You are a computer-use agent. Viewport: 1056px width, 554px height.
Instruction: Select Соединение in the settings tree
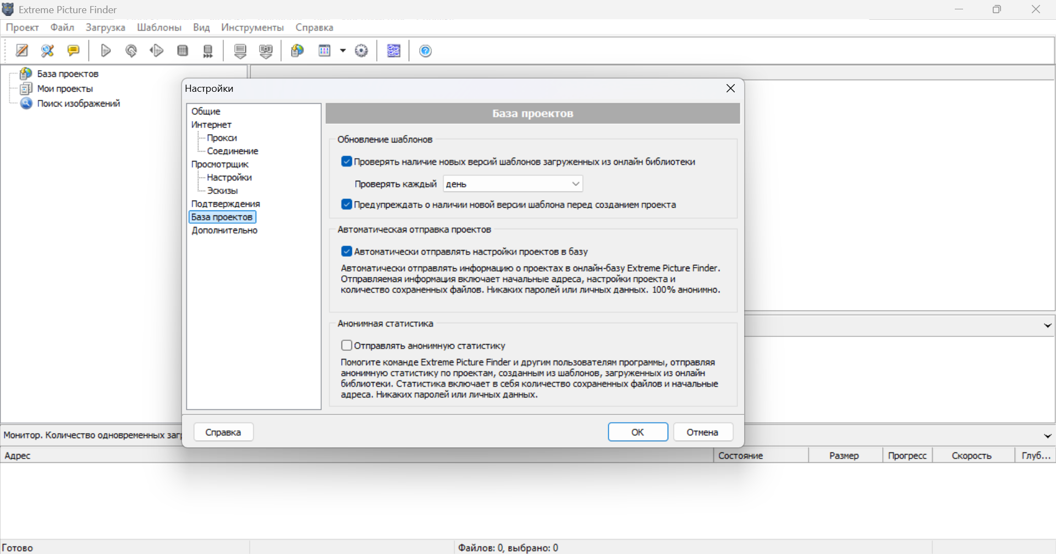pos(232,151)
